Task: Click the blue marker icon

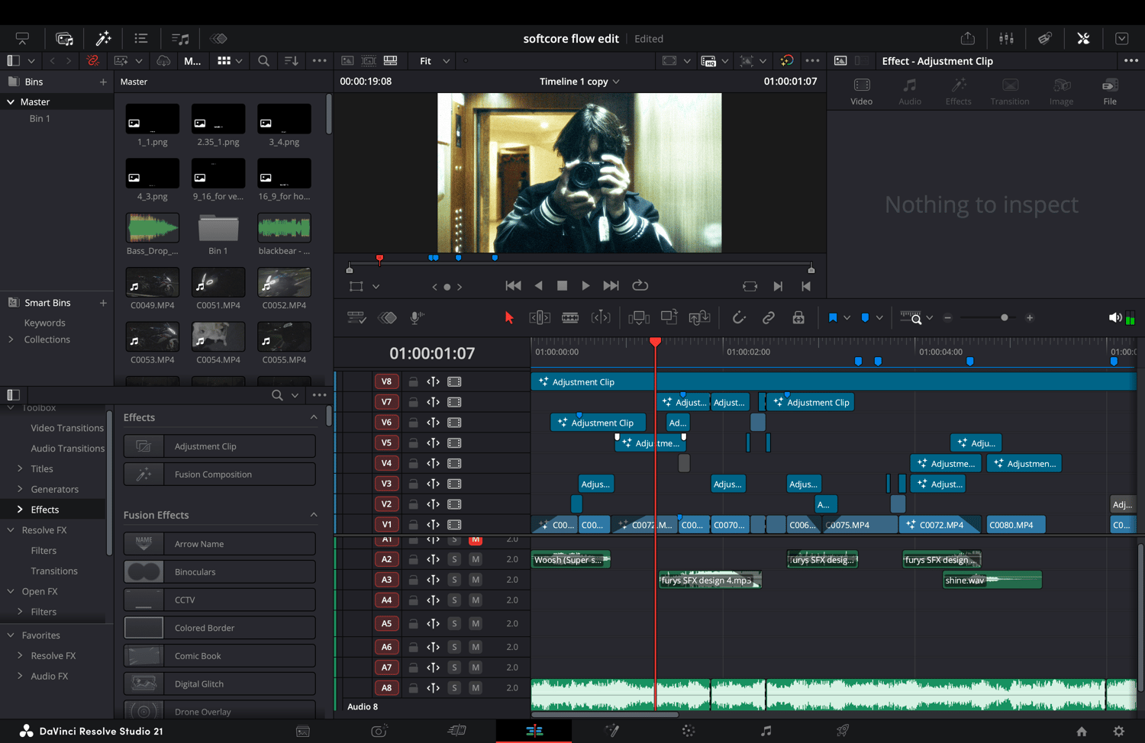Action: (865, 318)
